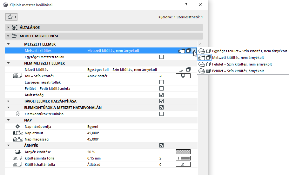289x175 pixels.
Task: Click the MODELL MEGJELENÉSE panel icon
Action: coord(15,36)
